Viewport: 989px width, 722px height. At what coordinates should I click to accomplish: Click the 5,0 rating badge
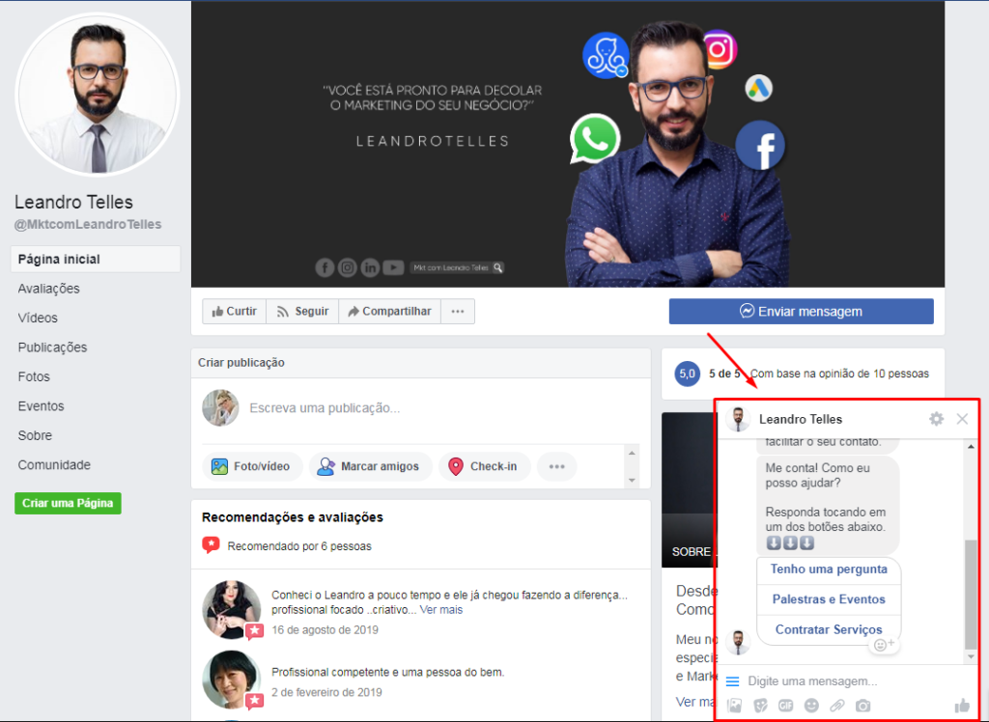(x=687, y=374)
